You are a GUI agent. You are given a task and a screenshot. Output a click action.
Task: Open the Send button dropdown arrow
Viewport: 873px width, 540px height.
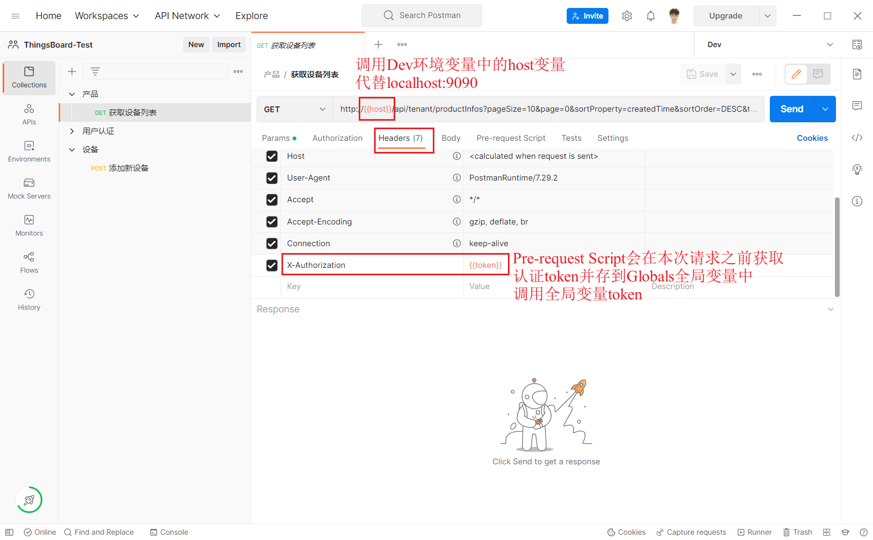point(825,109)
